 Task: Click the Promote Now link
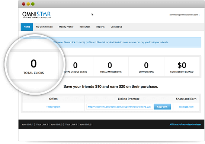point(186,107)
